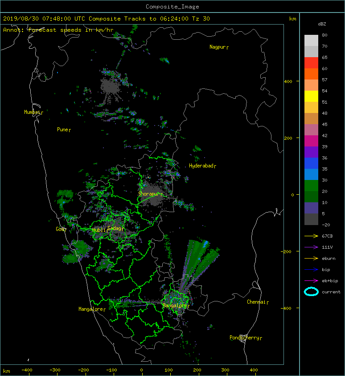This screenshot has width=345, height=376.
Task: Click 0 on the horizontal km axis
Action: [141, 370]
